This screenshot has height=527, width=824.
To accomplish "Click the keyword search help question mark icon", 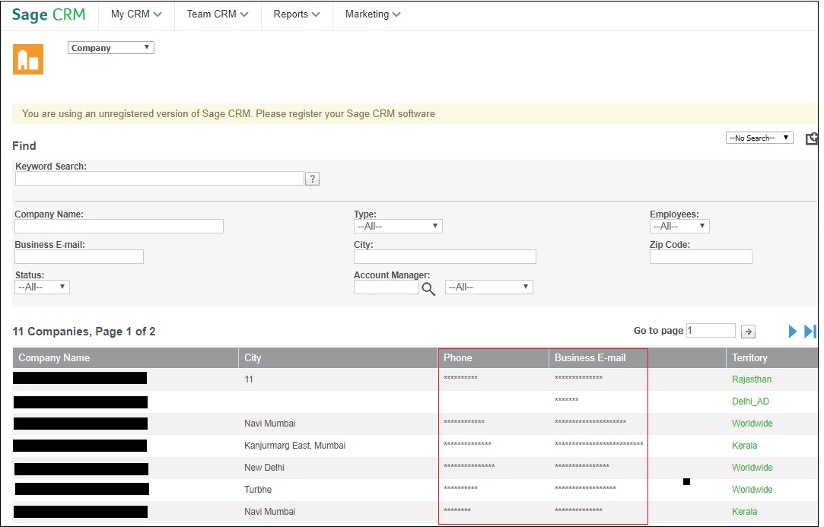I will click(x=312, y=179).
